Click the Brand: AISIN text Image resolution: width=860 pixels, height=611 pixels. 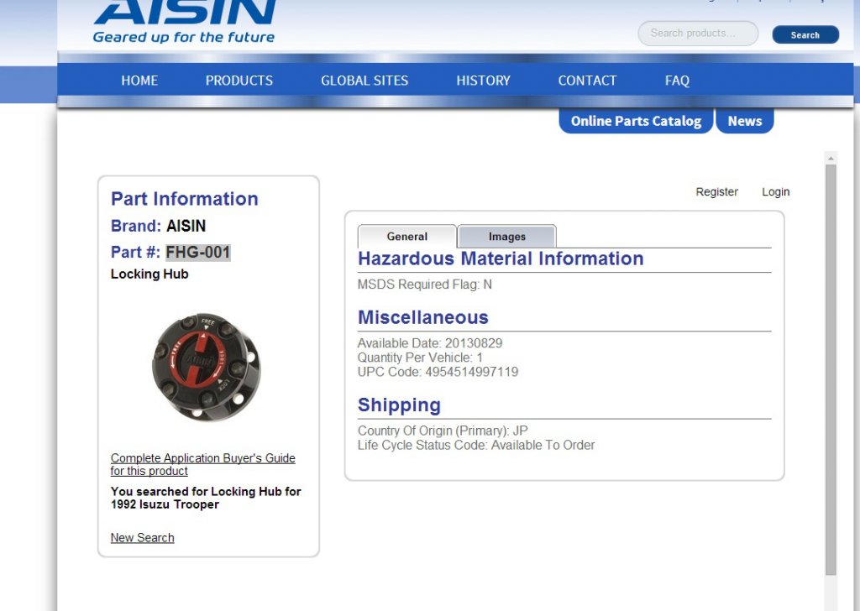click(158, 226)
